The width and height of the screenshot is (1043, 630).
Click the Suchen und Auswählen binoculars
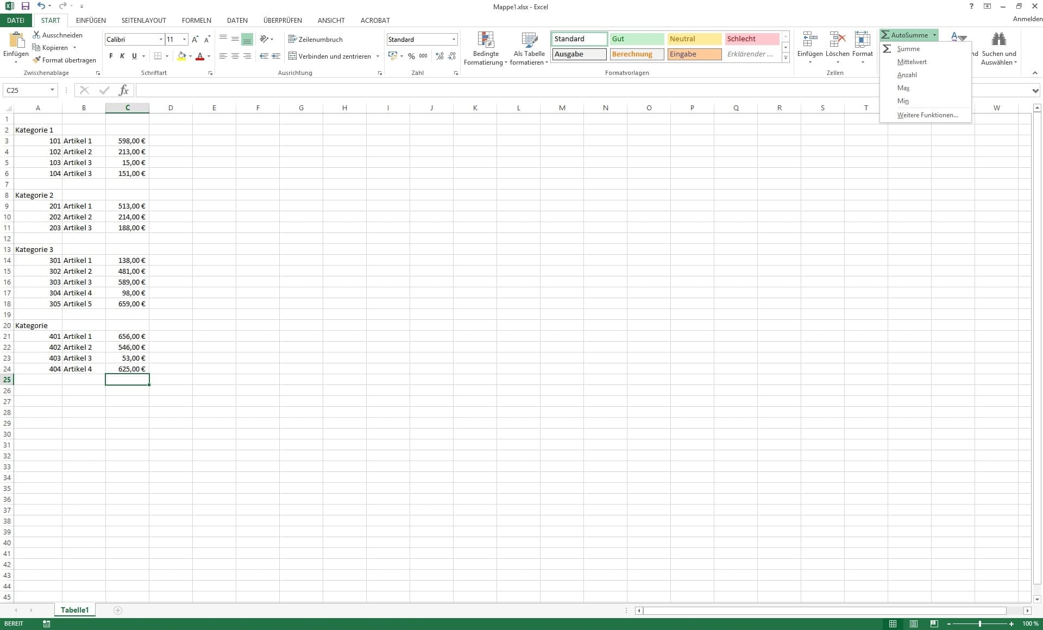pos(998,40)
